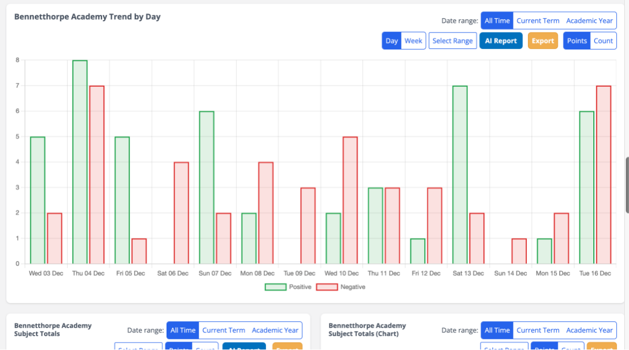Click the Sun 07 Dec positive bar
The image size is (629, 350).
click(x=206, y=188)
